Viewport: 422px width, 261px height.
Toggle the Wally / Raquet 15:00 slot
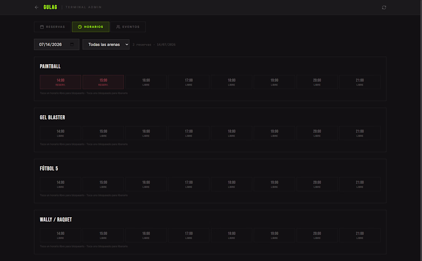tap(103, 235)
